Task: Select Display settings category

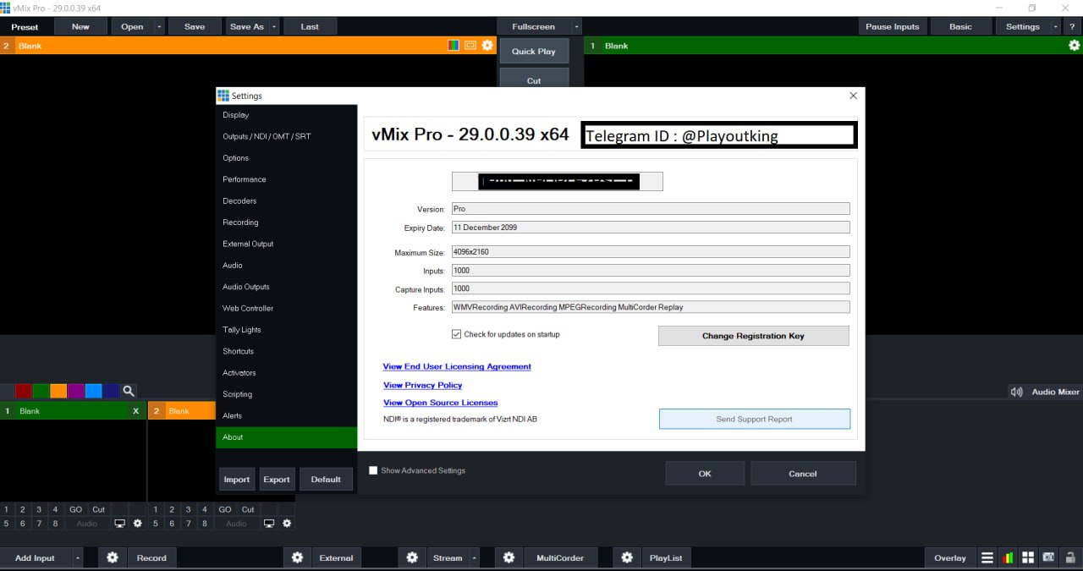Action: (x=287, y=115)
